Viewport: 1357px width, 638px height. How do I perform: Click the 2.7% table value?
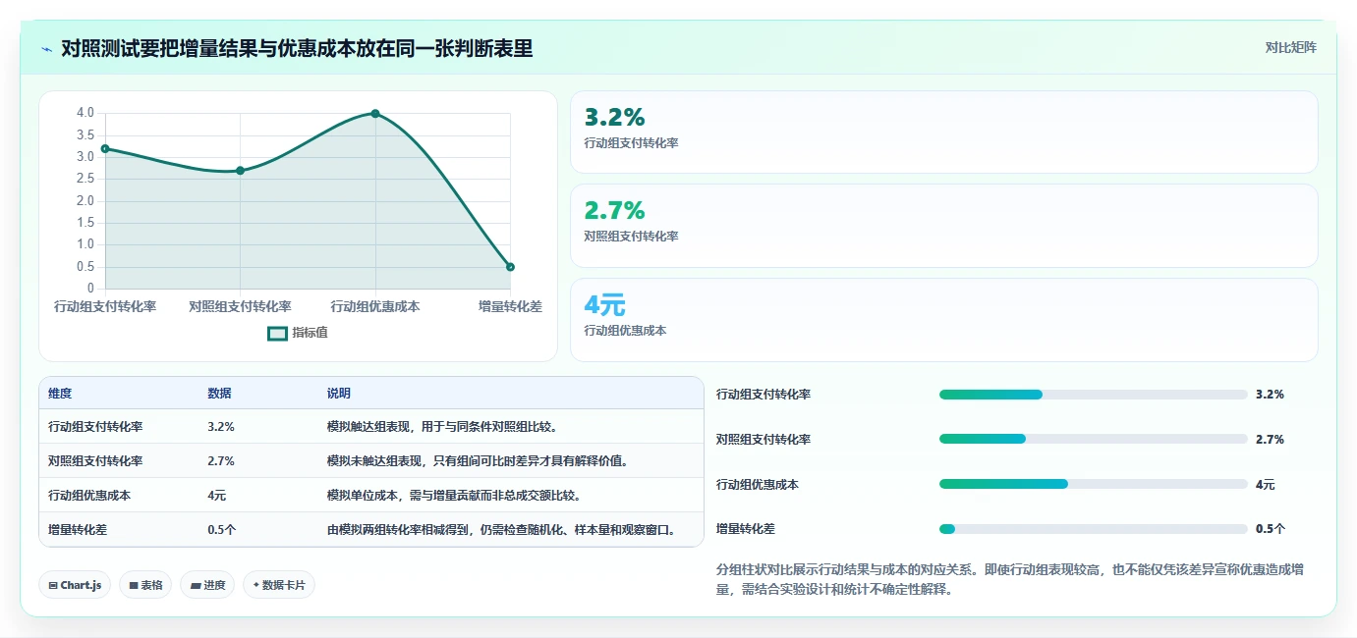221,461
